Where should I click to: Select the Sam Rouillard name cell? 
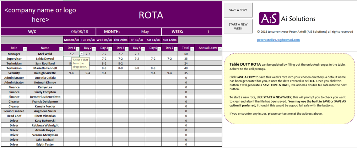[45, 64]
